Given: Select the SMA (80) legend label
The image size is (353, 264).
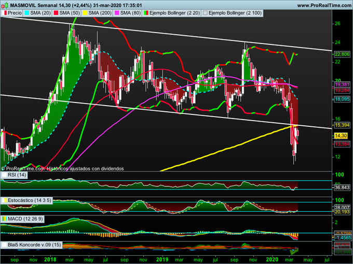Looking at the screenshot, I should point(130,13).
